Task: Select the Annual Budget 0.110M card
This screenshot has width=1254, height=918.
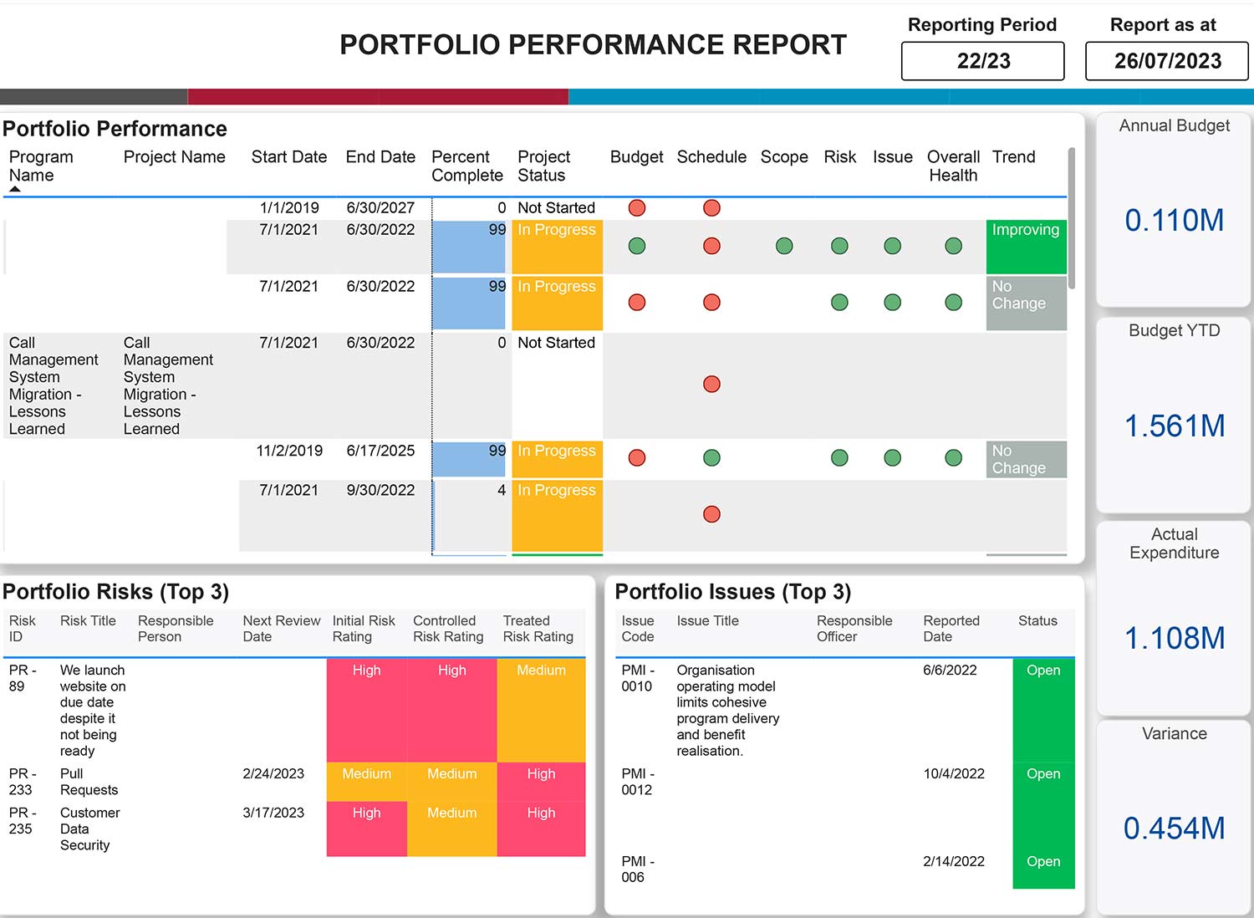Action: pyautogui.click(x=1174, y=210)
